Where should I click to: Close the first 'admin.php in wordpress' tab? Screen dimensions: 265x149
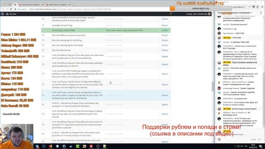pos(43,5)
